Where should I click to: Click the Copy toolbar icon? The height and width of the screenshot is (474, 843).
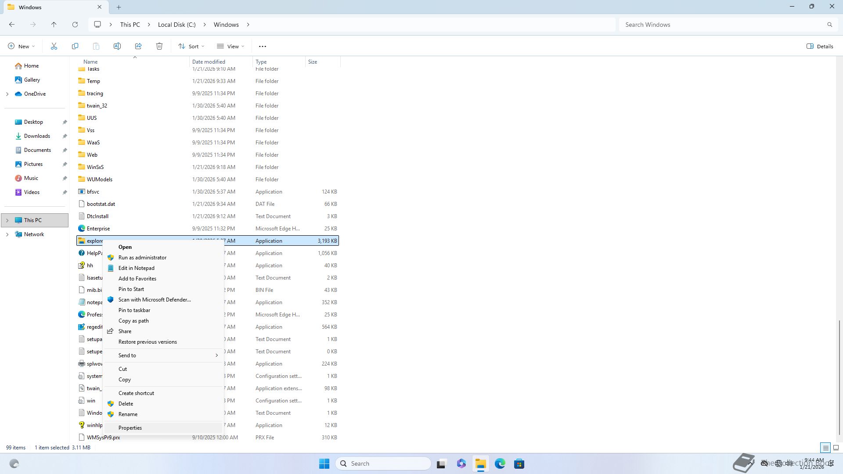coord(75,46)
